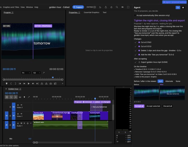Image resolution: width=188 pixels, height=147 pixels.
Task: Lock the Video 2 track
Action: coord(10,107)
